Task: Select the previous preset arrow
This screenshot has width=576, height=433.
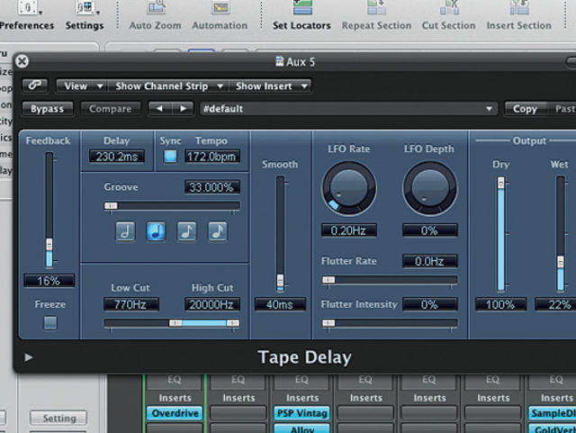Action: [x=159, y=109]
